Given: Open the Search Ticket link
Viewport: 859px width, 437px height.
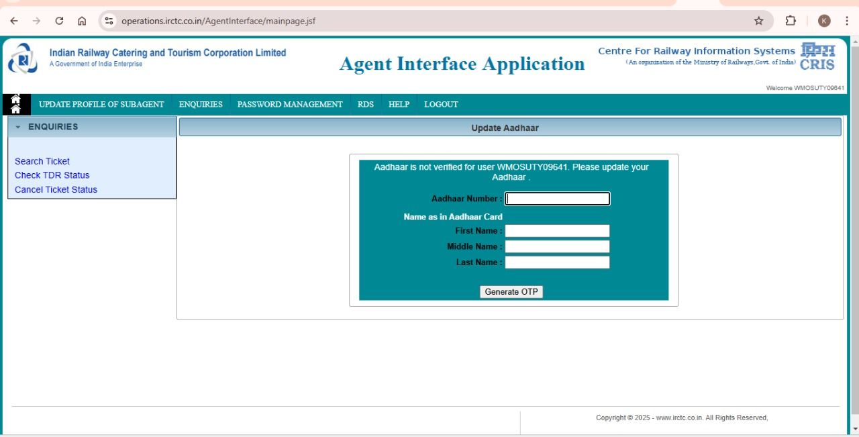Looking at the screenshot, I should [x=42, y=161].
